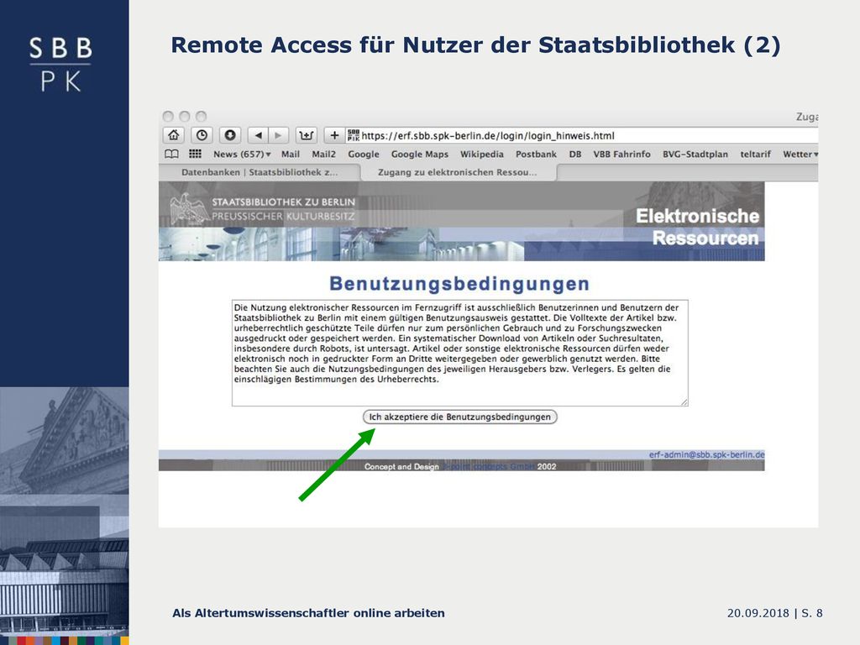
Task: Click the window close button
Action: [x=168, y=116]
